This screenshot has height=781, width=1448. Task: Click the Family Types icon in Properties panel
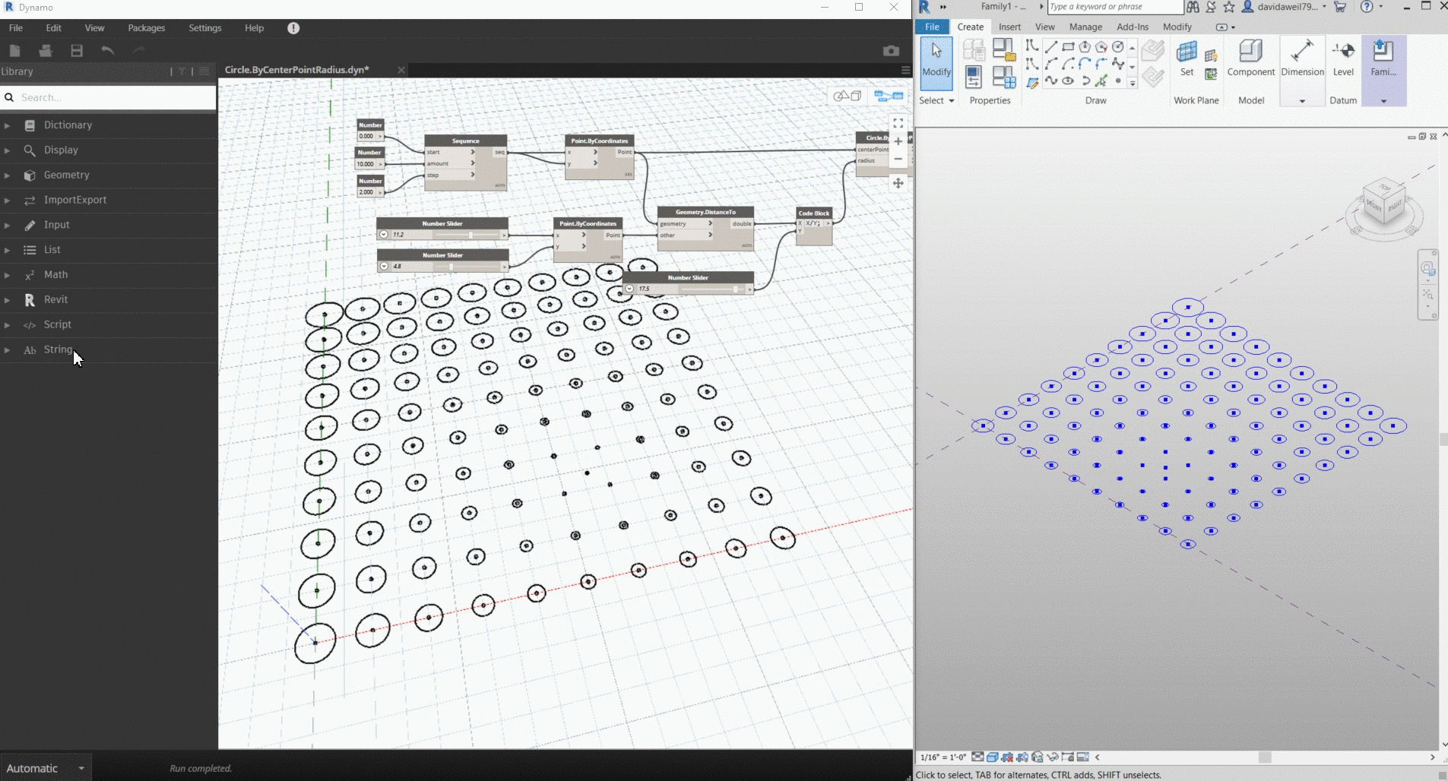tap(1003, 77)
